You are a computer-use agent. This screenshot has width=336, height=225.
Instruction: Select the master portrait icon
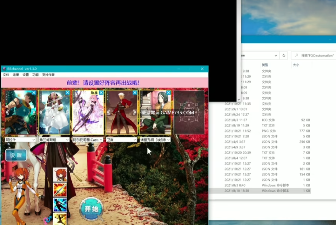pyautogui.click(x=60, y=175)
